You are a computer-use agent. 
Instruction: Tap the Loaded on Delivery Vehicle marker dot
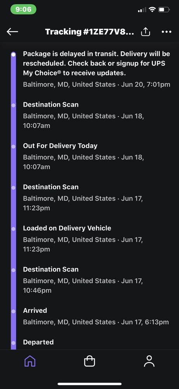pyautogui.click(x=13, y=228)
